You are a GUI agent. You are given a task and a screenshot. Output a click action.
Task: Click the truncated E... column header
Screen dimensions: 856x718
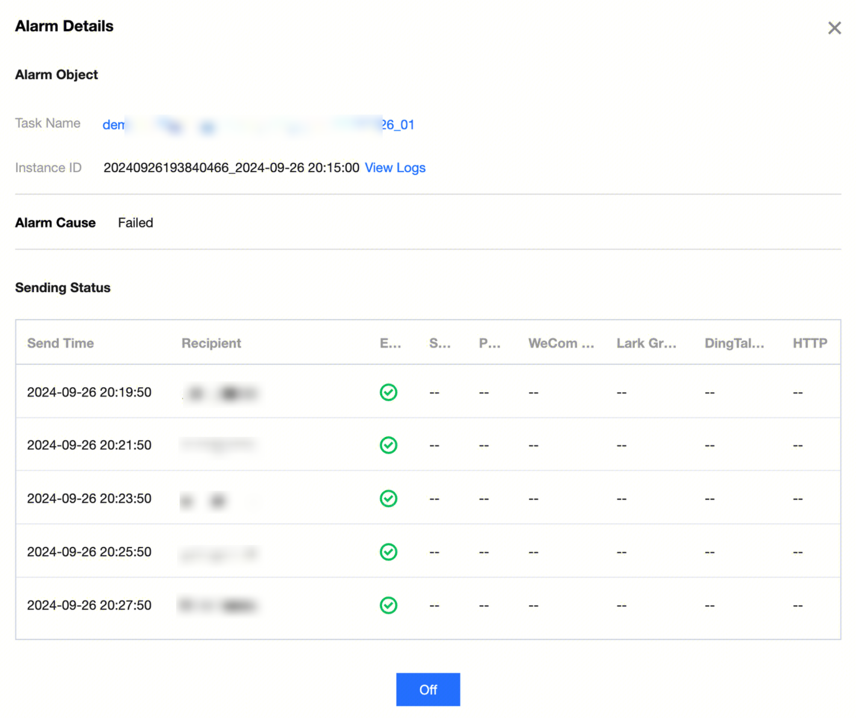(390, 343)
